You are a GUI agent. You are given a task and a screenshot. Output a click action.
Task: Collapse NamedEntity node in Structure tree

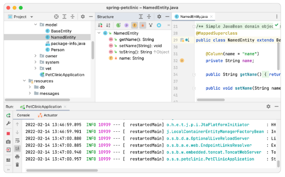point(99,33)
